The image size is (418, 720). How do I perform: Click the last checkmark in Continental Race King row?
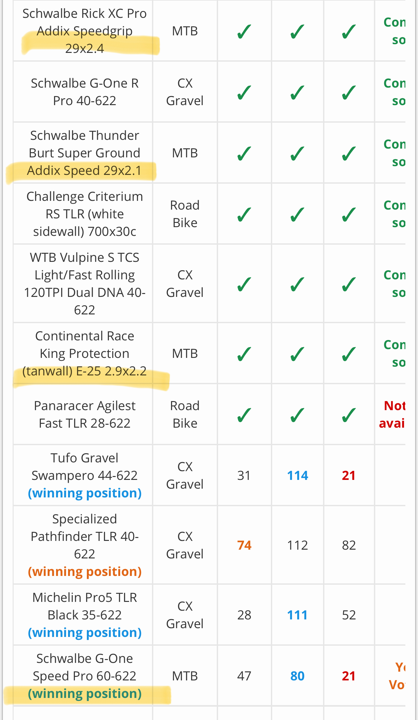[x=349, y=354]
